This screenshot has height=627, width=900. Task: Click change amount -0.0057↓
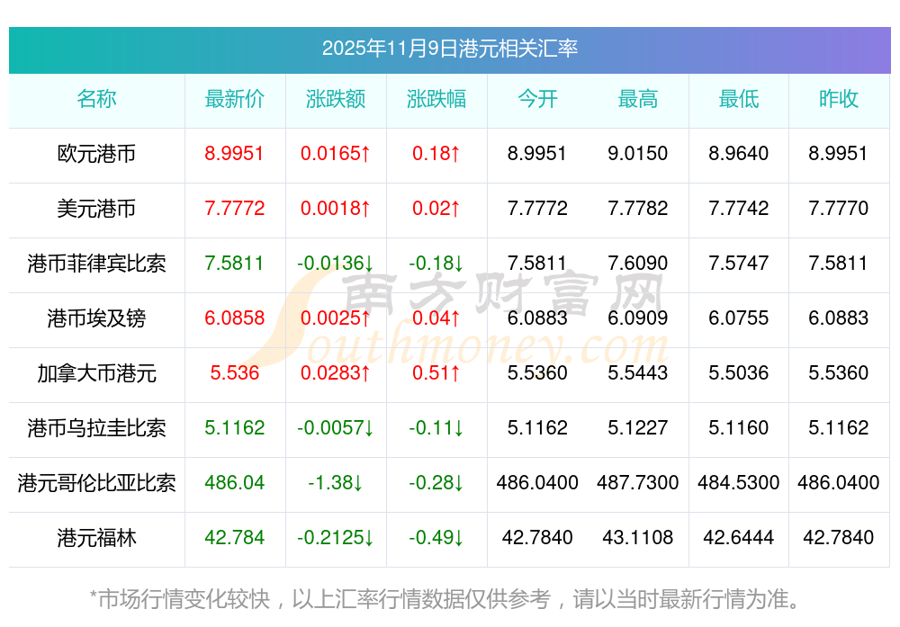point(335,428)
